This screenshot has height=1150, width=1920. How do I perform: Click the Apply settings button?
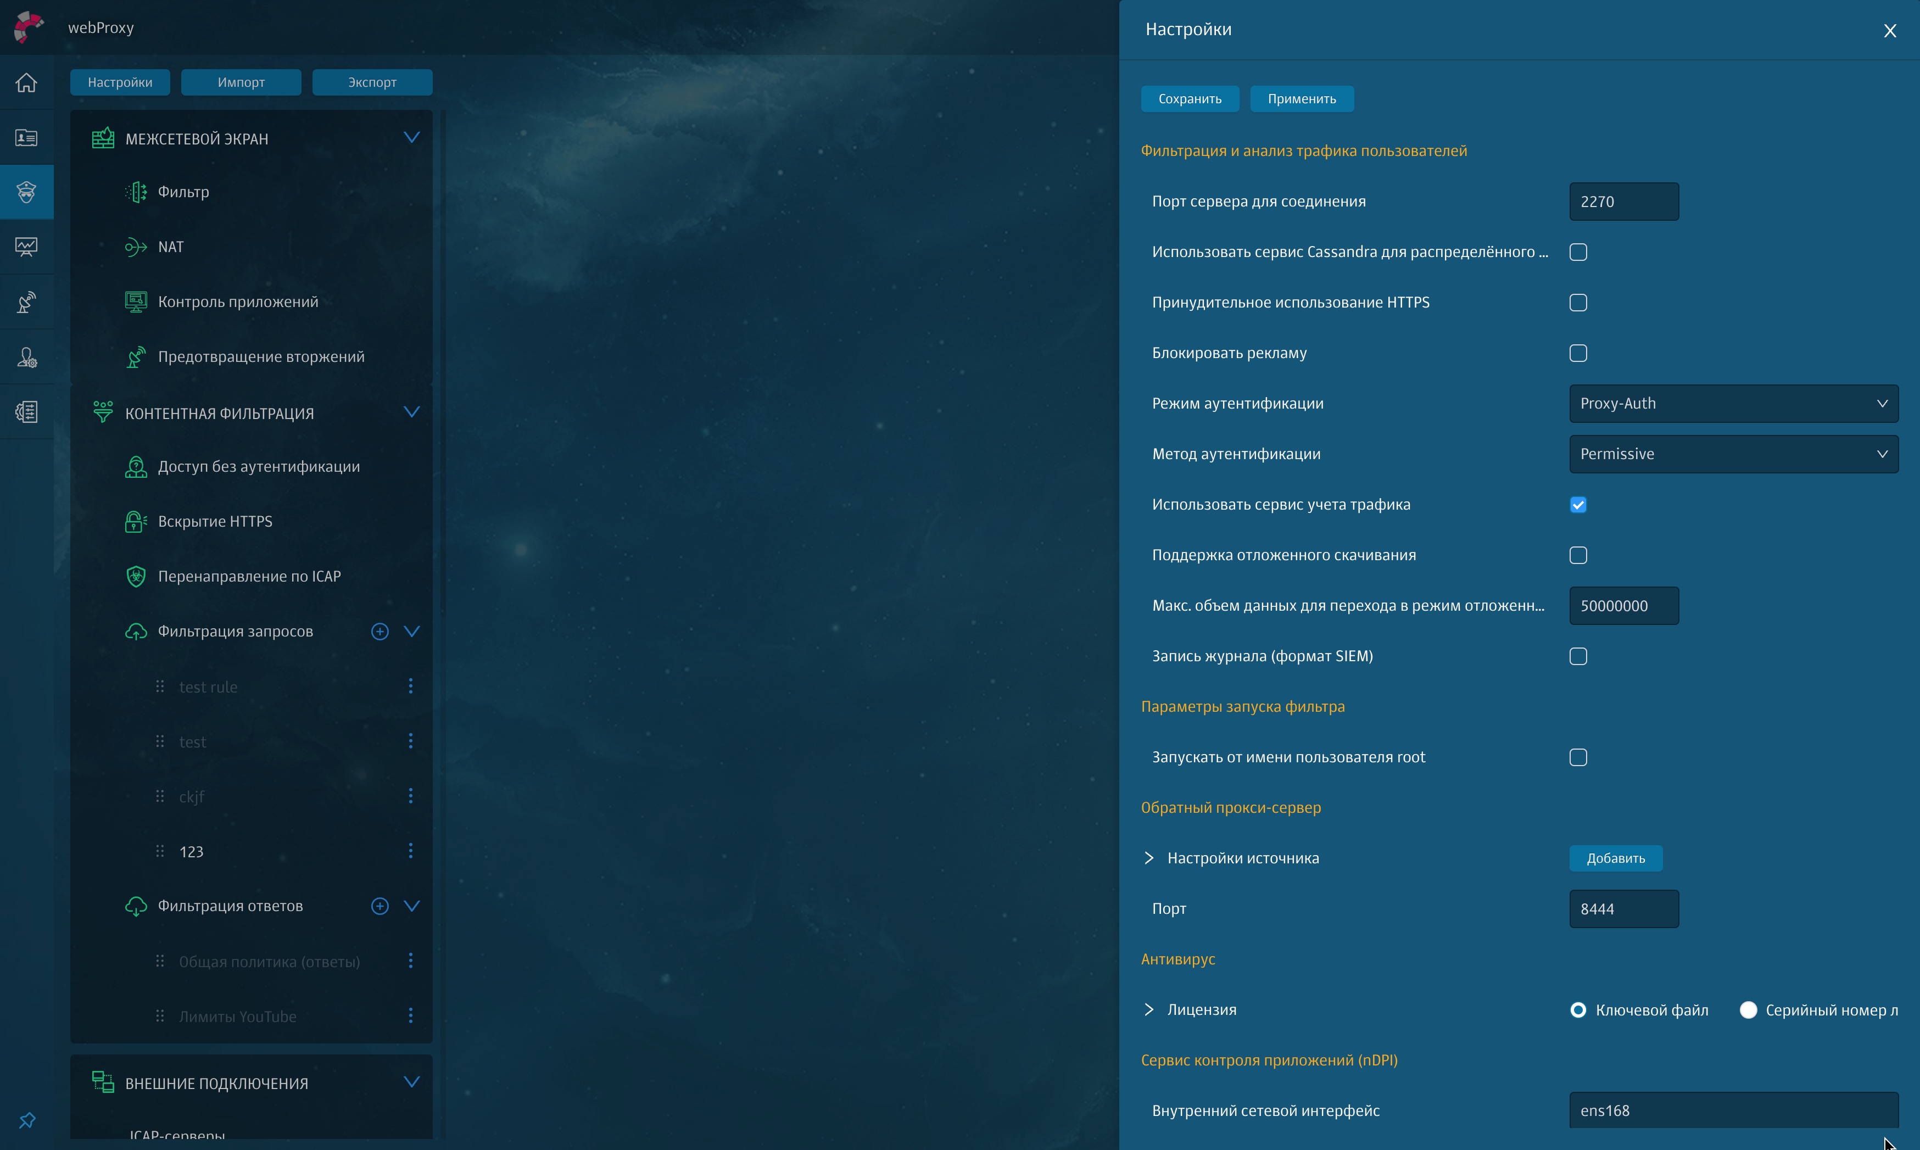click(1301, 98)
